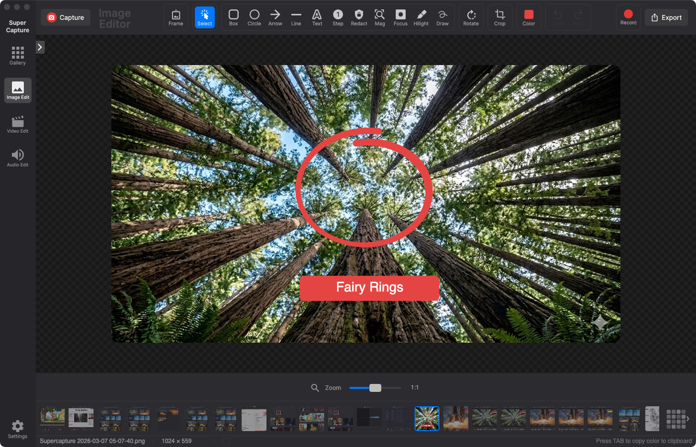Activate the Text tool
The height and width of the screenshot is (447, 696).
317,17
